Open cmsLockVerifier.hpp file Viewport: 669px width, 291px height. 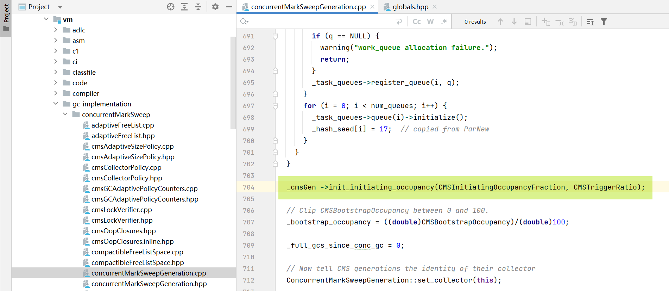pos(122,220)
